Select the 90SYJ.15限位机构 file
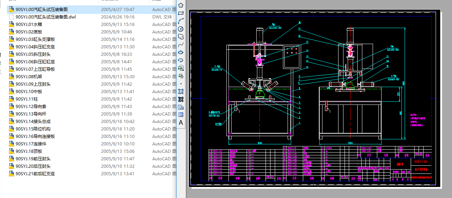 tap(33, 129)
